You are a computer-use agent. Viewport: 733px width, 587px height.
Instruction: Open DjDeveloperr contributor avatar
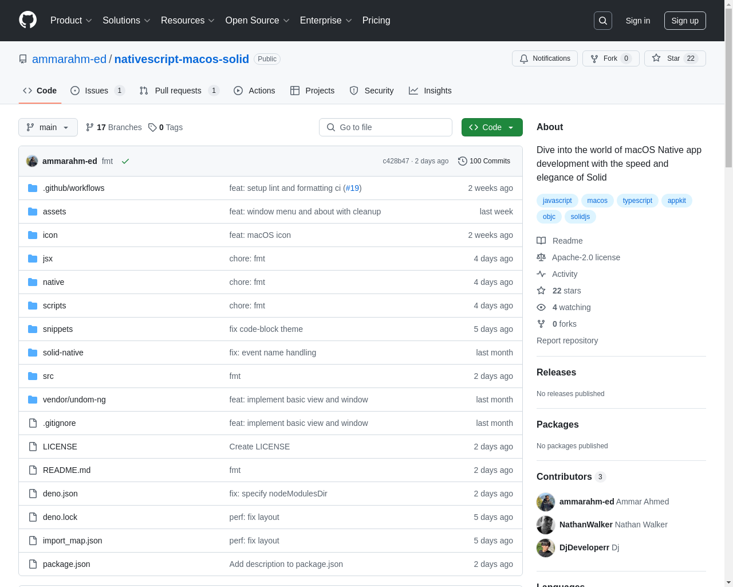pyautogui.click(x=546, y=548)
